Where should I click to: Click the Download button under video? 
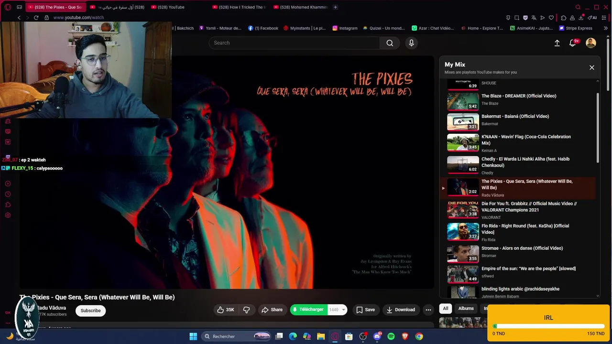coord(401,310)
